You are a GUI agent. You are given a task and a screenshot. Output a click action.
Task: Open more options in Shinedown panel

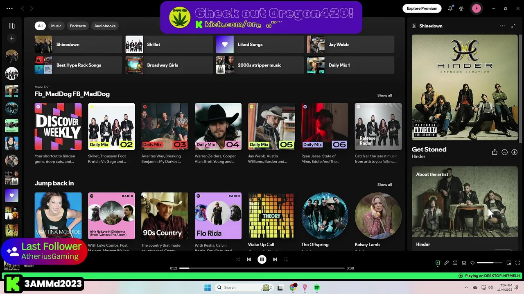pyautogui.click(x=502, y=26)
